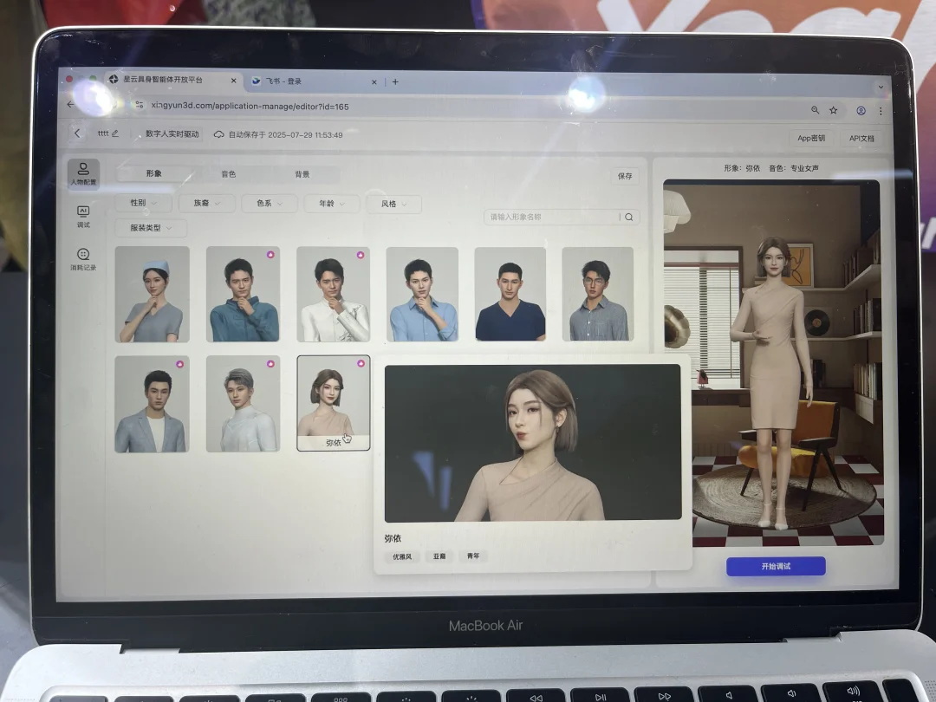Switch to the 形象 tab
This screenshot has width=936, height=702.
click(x=154, y=173)
